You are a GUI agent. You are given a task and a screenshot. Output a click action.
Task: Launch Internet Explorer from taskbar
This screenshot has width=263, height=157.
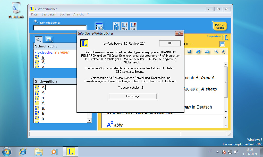pyautogui.click(x=23, y=152)
